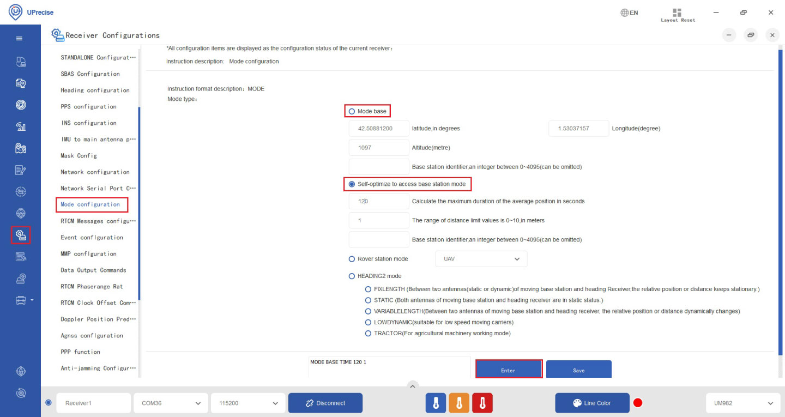
Task: Open RTCM Messages configuration menu item
Action: [98, 221]
